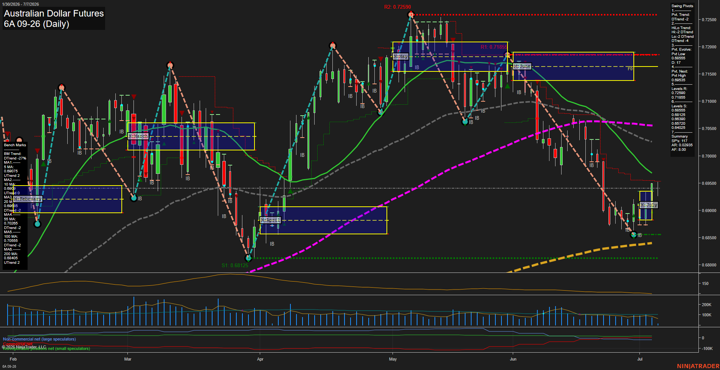This screenshot has height=370, width=720.
Task: Click the 0.70000 price axis label
Action: point(709,156)
